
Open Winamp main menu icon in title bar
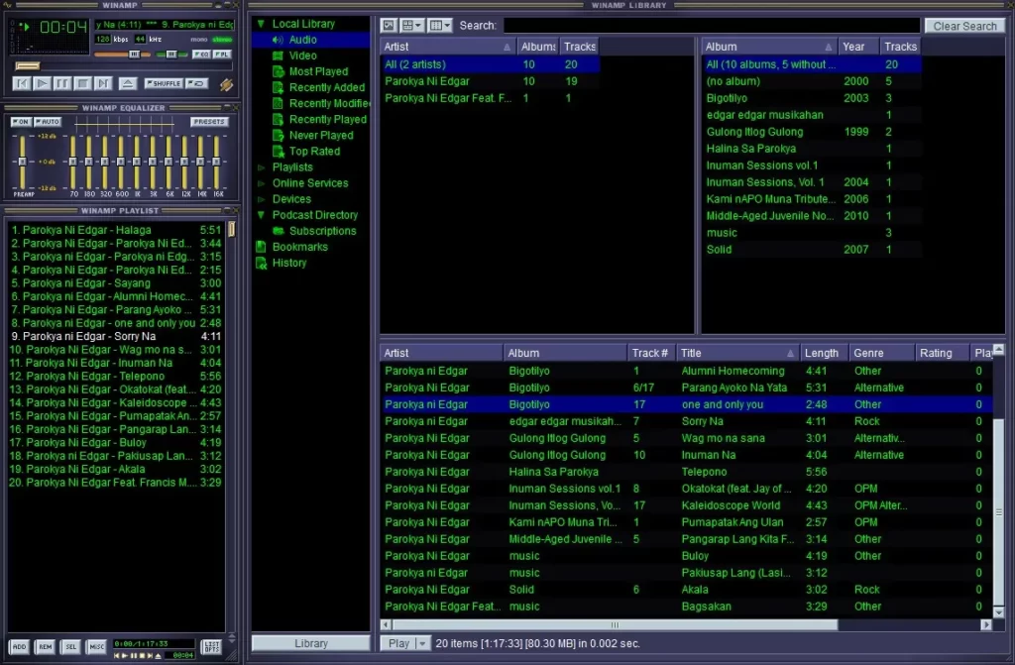coord(7,5)
